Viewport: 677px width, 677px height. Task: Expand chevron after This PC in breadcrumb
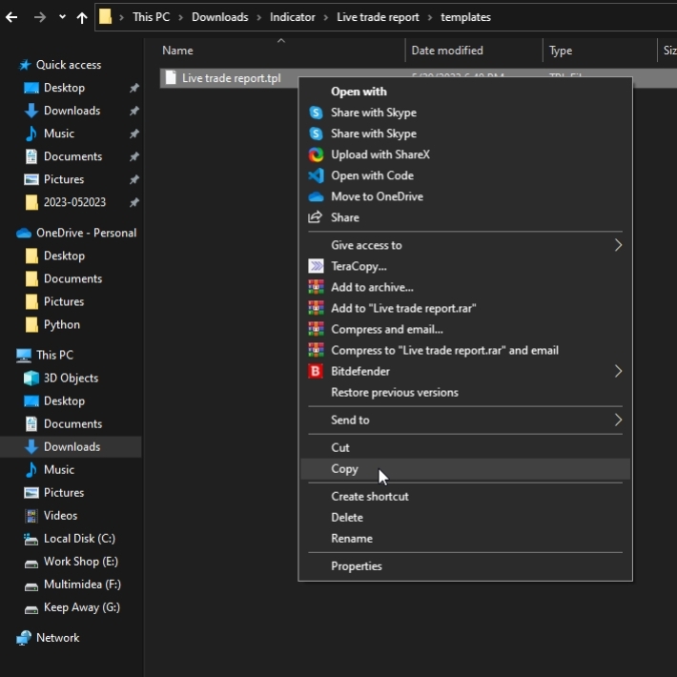181,17
